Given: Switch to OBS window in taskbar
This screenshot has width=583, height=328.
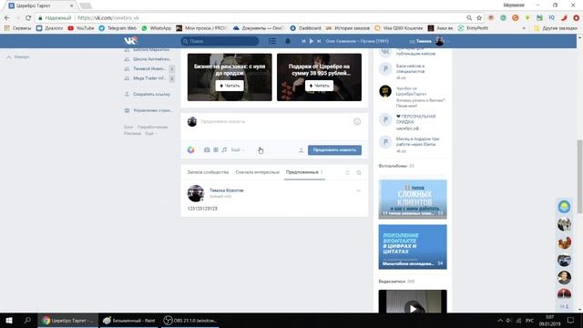Looking at the screenshot, I should 190,320.
